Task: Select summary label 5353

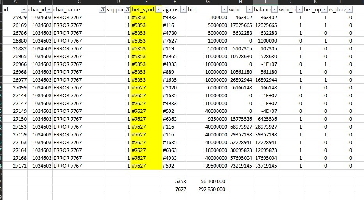Action: tap(174, 181)
